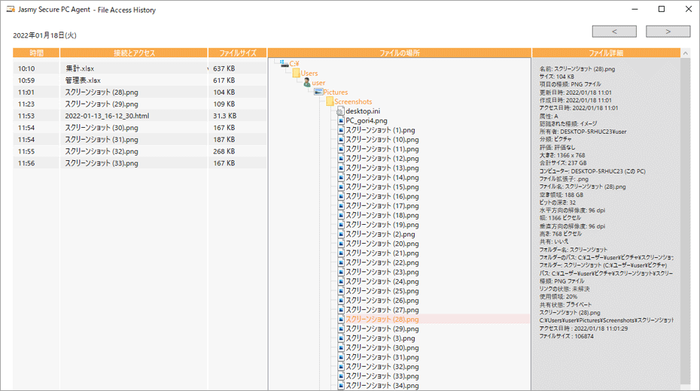This screenshot has height=391, width=700.
Task: Click the user profile icon in tree
Action: pyautogui.click(x=307, y=83)
